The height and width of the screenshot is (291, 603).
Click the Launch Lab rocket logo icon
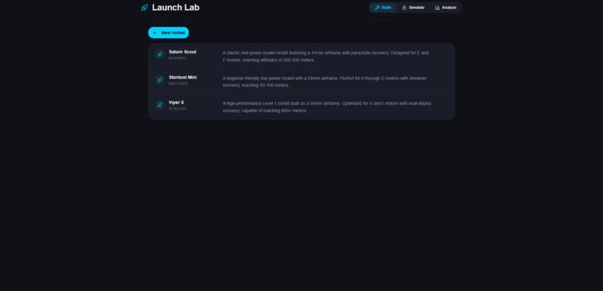pyautogui.click(x=144, y=7)
